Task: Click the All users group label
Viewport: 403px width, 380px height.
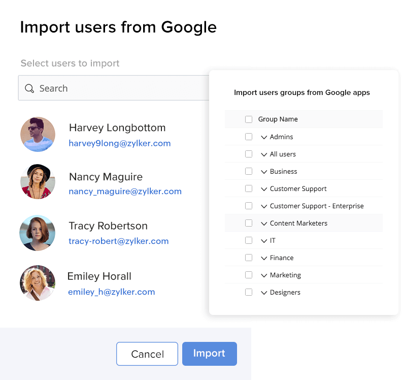Action: coord(283,154)
